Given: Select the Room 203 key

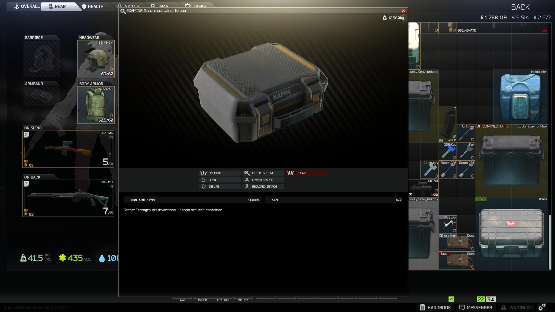Looking at the screenshot, I should [466, 170].
